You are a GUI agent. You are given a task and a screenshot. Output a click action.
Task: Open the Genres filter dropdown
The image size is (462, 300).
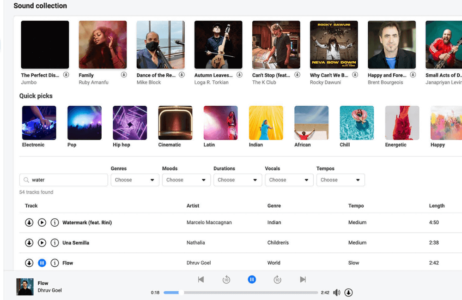[134, 180]
